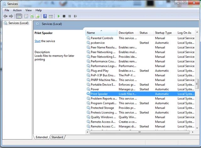Click the Export List toolbar icon
This screenshot has height=148, width=201.
pyautogui.click(x=37, y=16)
